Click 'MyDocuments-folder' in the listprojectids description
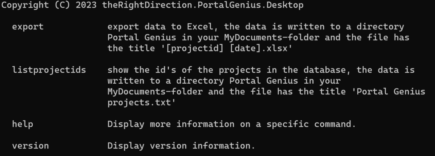The width and height of the screenshot is (435, 156). (x=155, y=91)
